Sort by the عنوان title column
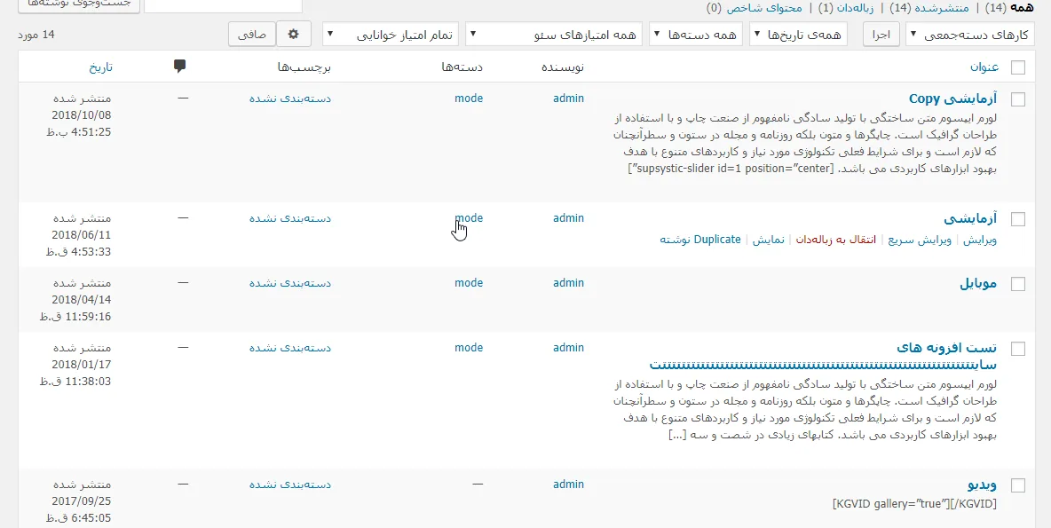 [x=984, y=67]
